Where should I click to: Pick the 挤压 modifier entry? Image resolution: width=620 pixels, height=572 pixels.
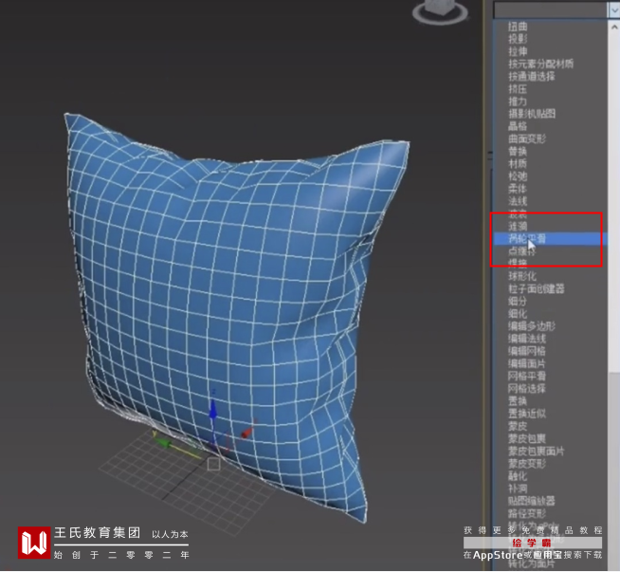pos(518,89)
